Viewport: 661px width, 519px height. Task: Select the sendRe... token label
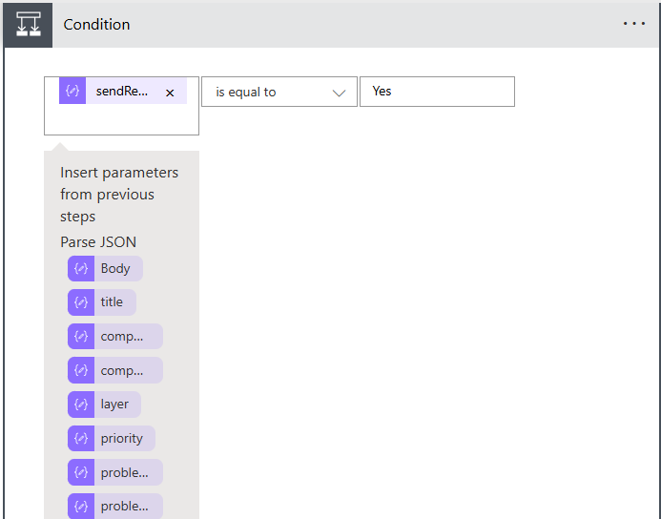(x=122, y=92)
